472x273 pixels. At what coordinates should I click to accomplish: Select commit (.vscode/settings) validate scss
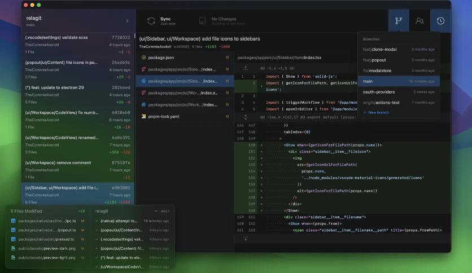click(78, 45)
